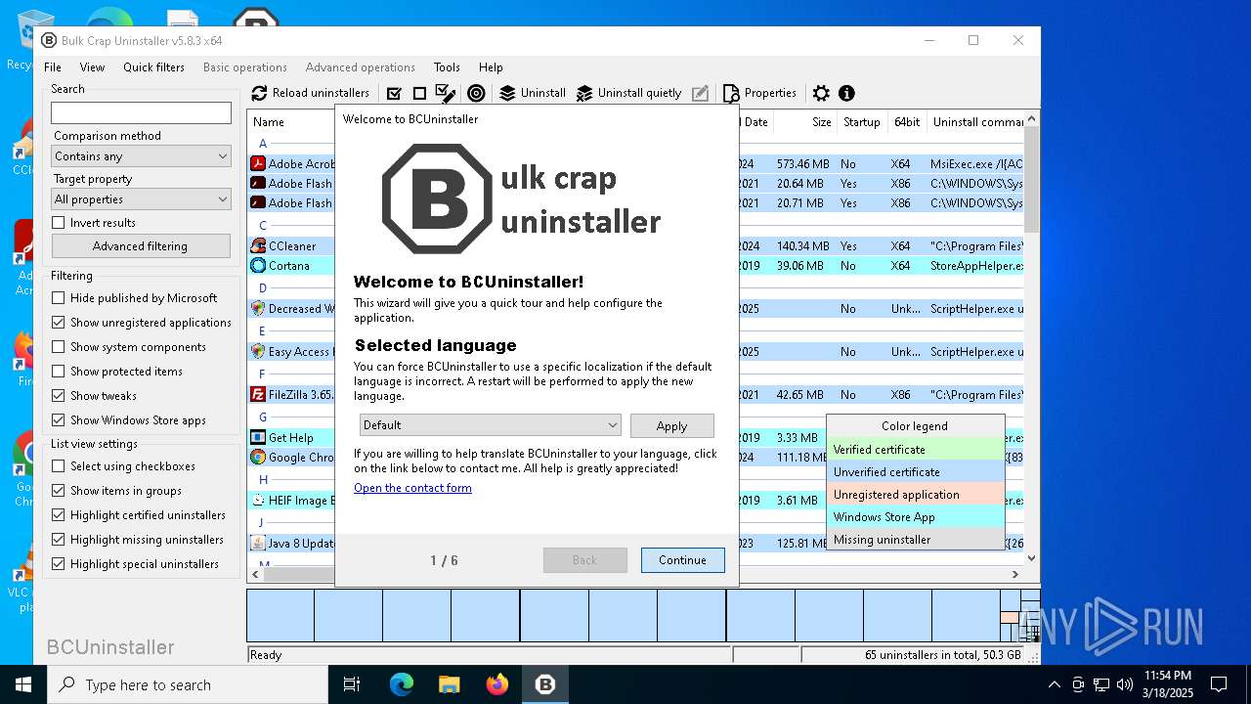
Task: Open the File menu
Action: (53, 67)
